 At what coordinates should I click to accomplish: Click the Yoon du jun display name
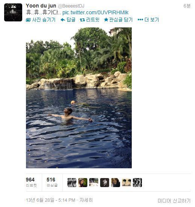(41, 6)
